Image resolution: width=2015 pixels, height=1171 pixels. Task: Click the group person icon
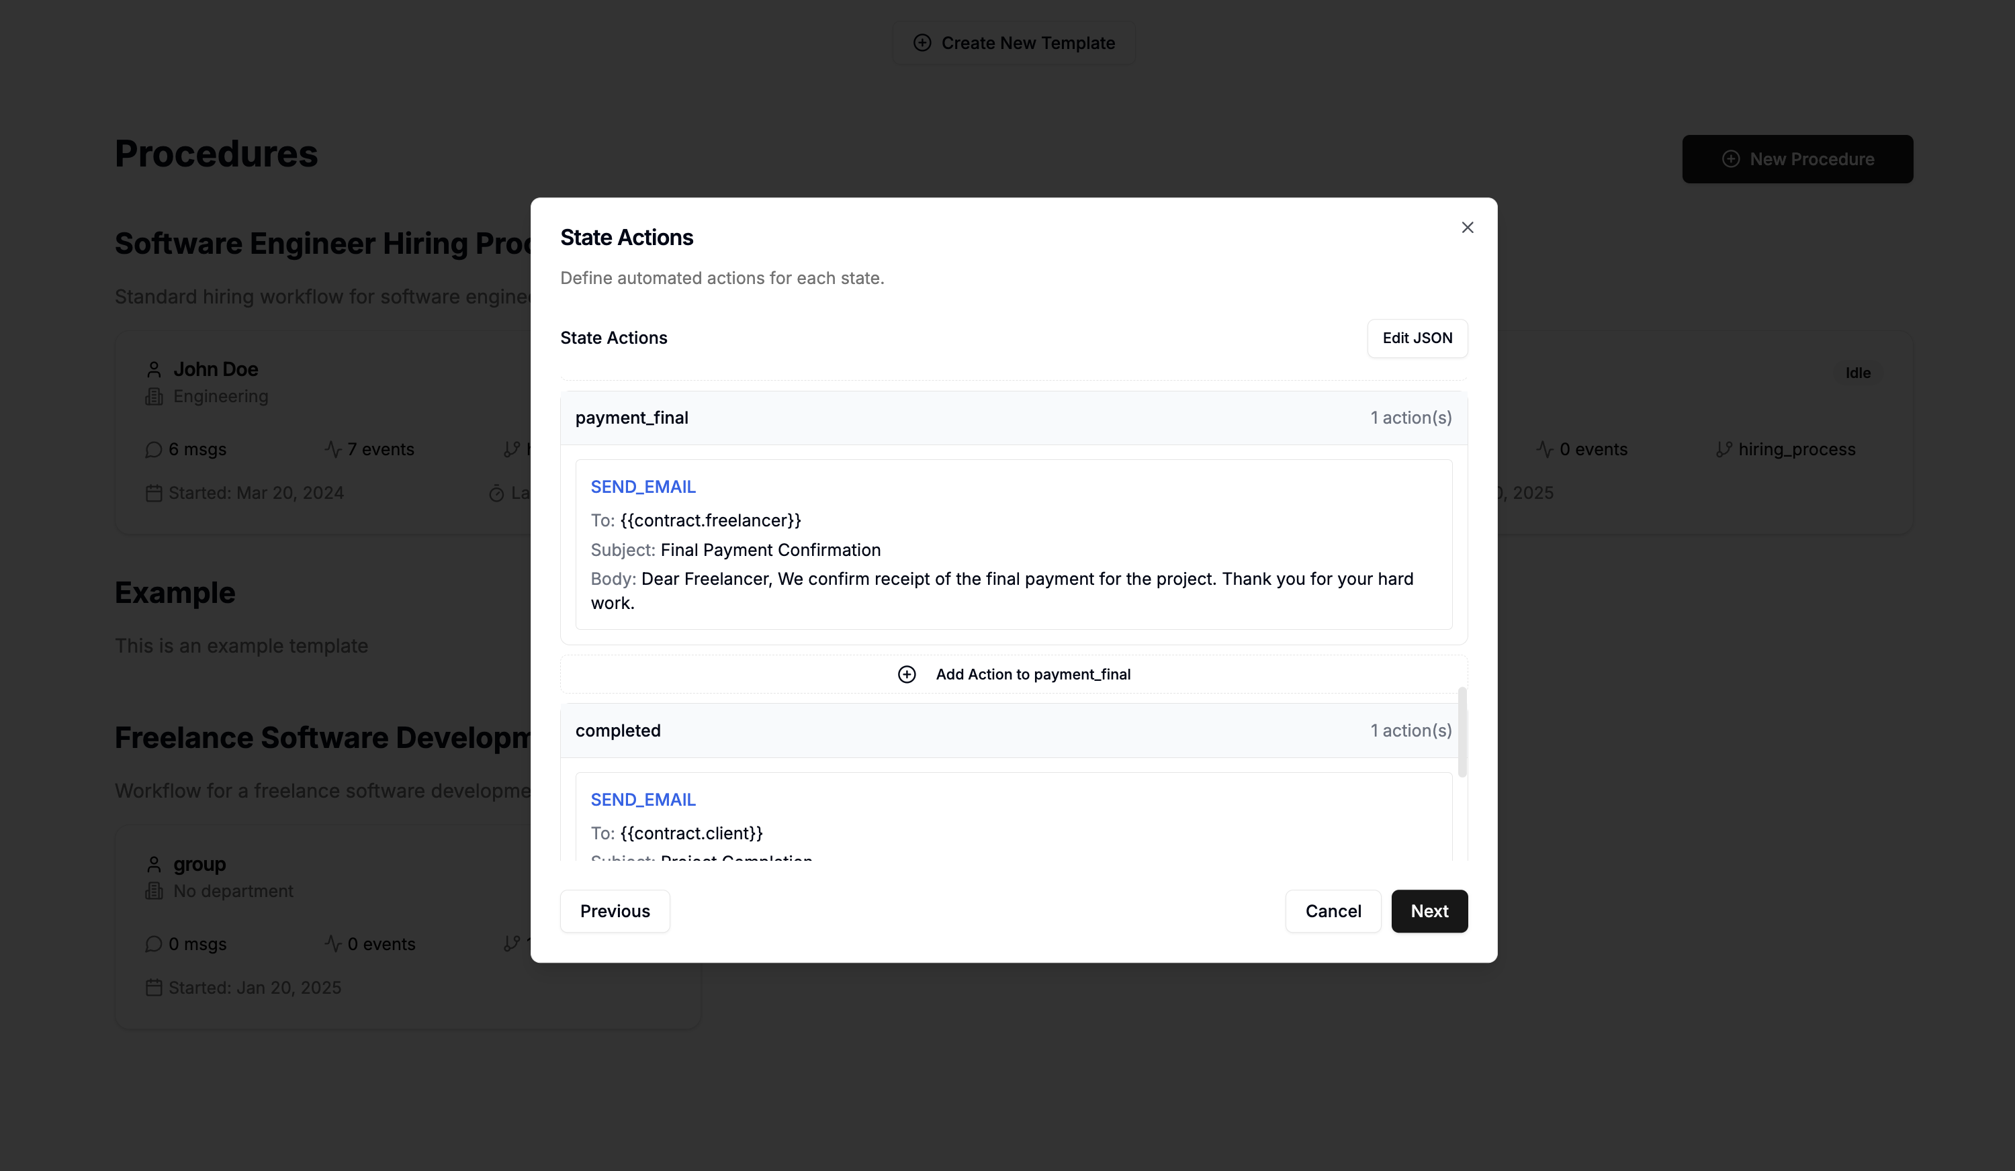pos(154,864)
